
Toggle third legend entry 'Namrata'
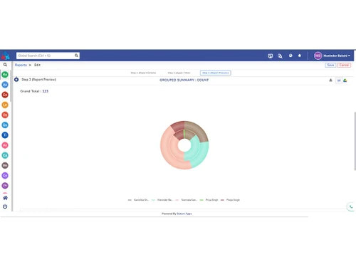(187, 200)
